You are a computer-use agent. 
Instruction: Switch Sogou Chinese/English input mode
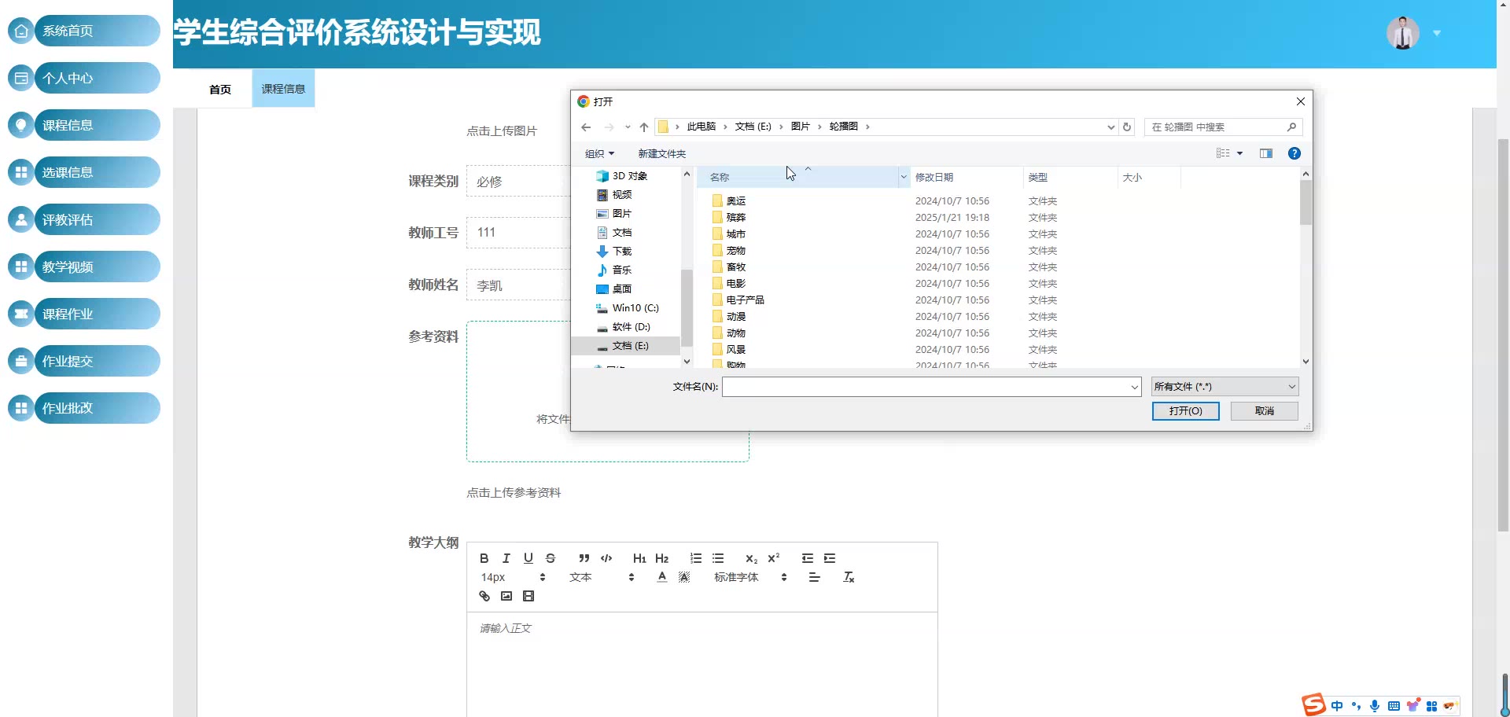(x=1337, y=706)
